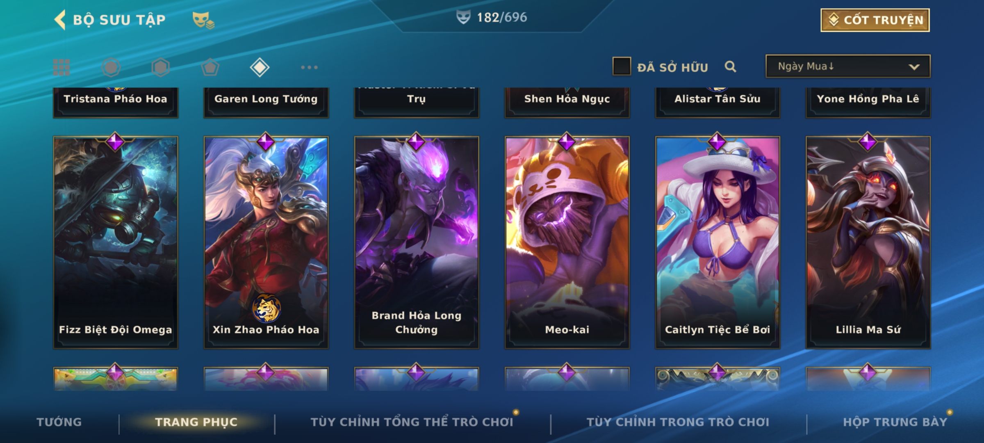The image size is (984, 443).
Task: Select the round gem rarity filter
Action: (111, 67)
